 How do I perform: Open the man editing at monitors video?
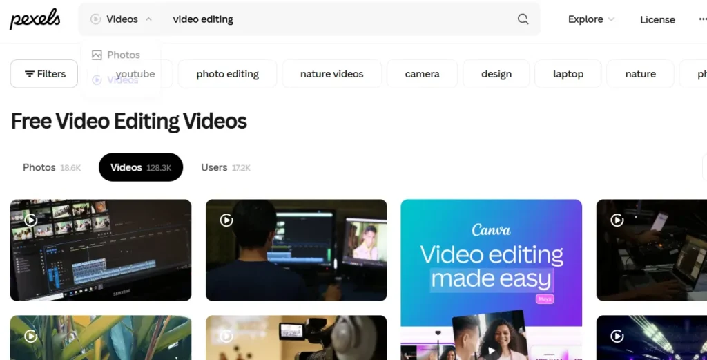click(296, 250)
